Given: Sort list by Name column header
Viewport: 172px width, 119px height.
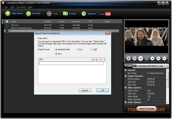Looking at the screenshot, I should (x=25, y=21).
